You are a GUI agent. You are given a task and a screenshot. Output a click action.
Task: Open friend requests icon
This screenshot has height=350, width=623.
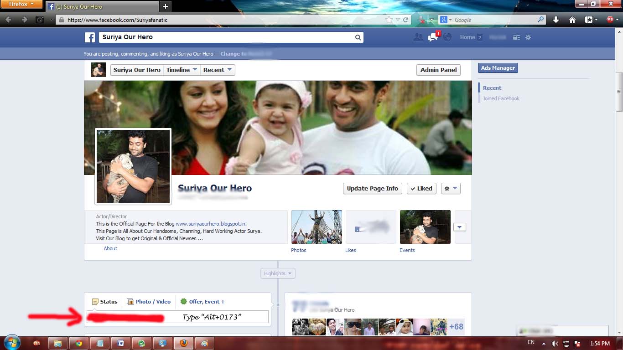[x=418, y=37]
